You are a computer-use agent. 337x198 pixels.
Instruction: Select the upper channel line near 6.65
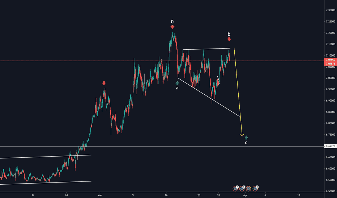(x=46, y=157)
